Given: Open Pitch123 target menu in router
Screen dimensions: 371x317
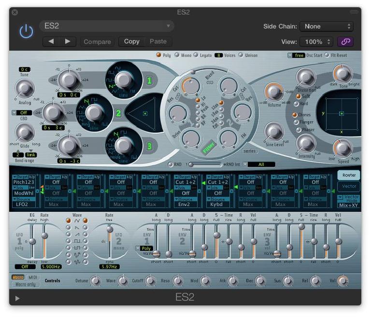Looking at the screenshot, I should (24, 182).
